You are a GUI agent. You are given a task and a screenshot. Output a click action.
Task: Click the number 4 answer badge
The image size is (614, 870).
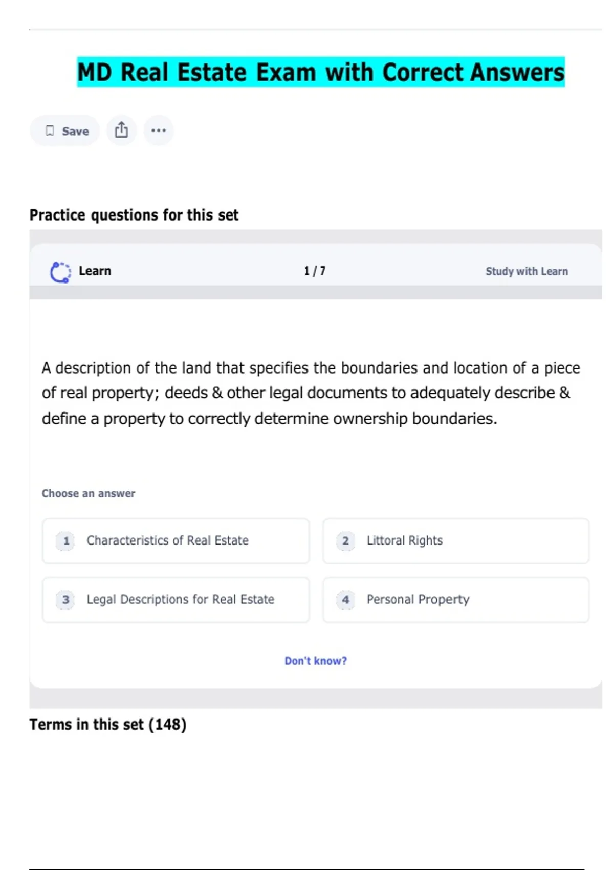pyautogui.click(x=346, y=600)
